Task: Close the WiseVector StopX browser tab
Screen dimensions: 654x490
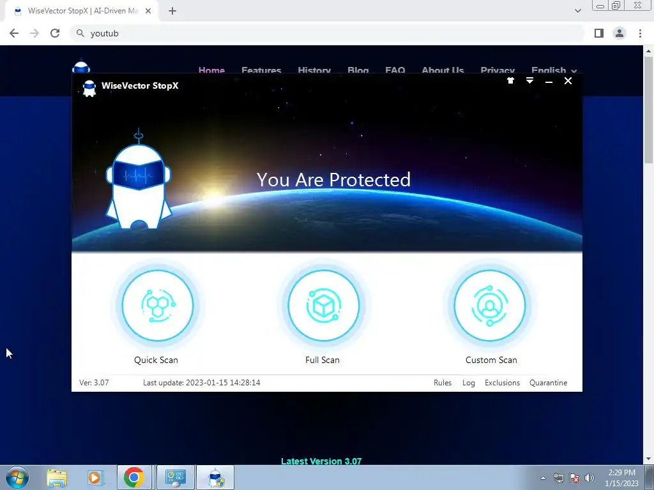Action: (148, 11)
